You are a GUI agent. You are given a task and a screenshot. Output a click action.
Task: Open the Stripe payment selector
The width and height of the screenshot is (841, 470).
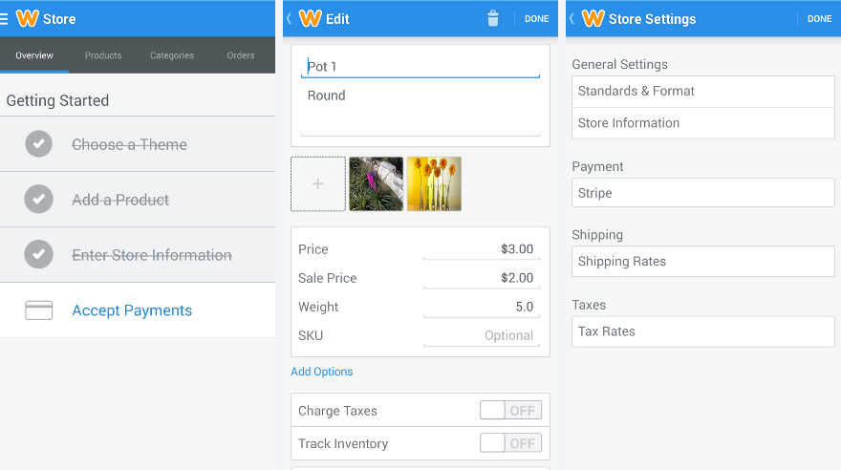[x=703, y=193]
